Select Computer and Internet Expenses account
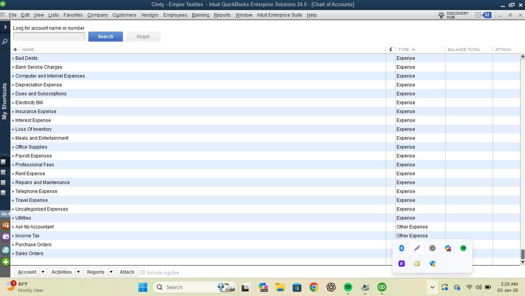Image resolution: width=525 pixels, height=296 pixels. point(265,76)
